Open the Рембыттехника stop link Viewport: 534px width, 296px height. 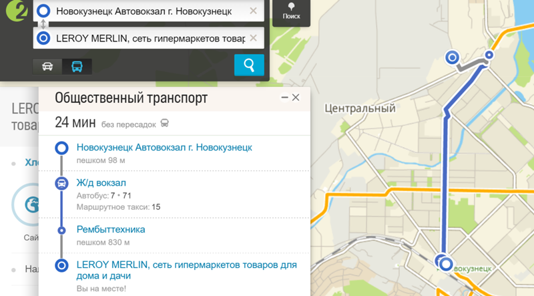click(x=111, y=229)
